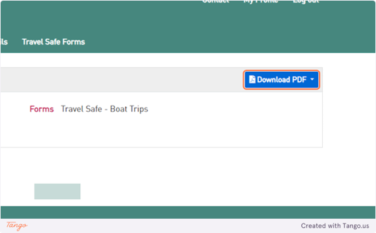This screenshot has height=233, width=376.
Task: Click the word Trips in the breadcrumb
Action: 138,109
